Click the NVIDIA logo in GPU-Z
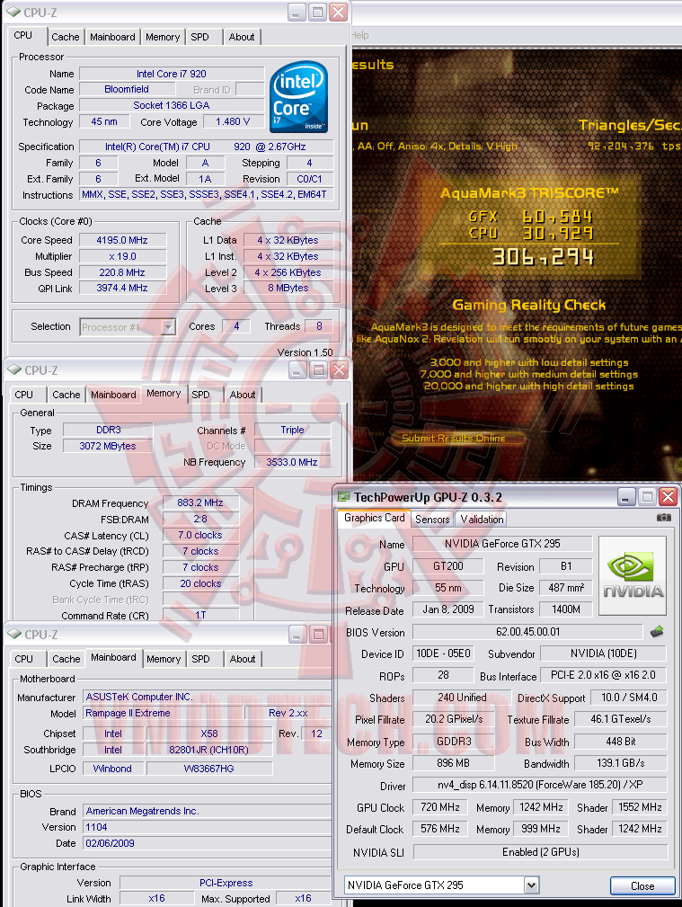 click(x=633, y=575)
